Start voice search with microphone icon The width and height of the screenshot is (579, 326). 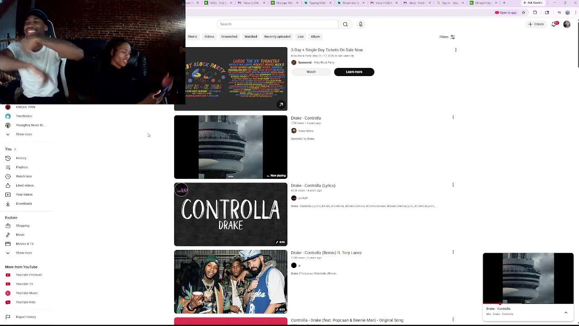point(361,24)
